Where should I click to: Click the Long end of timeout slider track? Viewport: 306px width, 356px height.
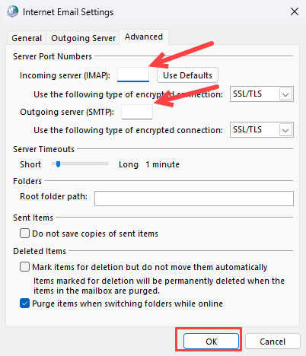coord(106,164)
